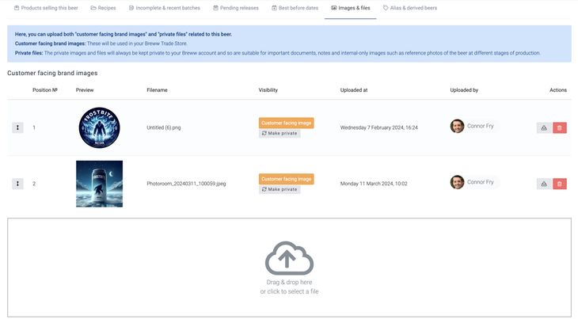Open the beer can photo thumbnail
578x319 pixels.
[99, 184]
